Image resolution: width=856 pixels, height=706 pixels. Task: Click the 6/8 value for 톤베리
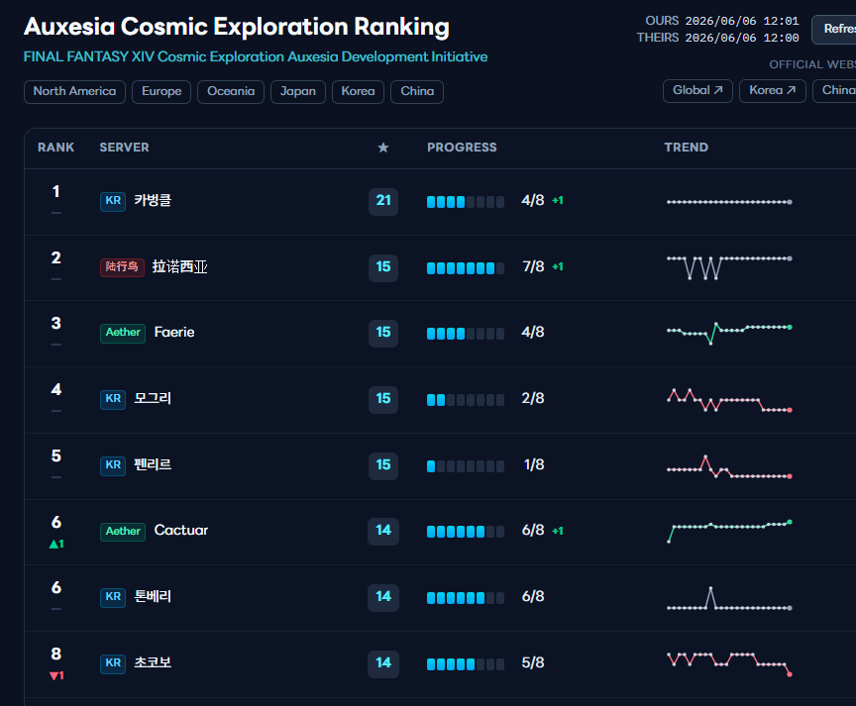533,597
